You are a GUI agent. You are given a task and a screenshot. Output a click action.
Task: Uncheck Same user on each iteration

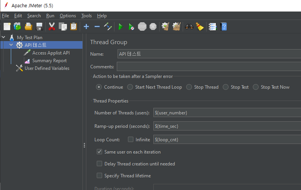tap(99, 152)
